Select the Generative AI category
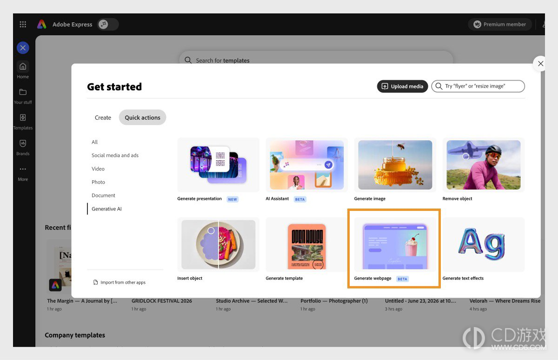558x360 pixels. 106,209
